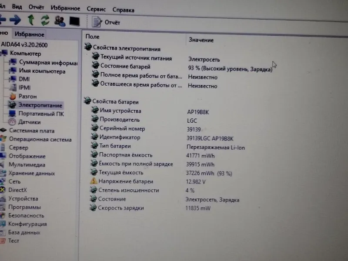Screen dimensions: 348x261
Task: Click the value 39139LGC AP19B8K
Action: (x=210, y=138)
